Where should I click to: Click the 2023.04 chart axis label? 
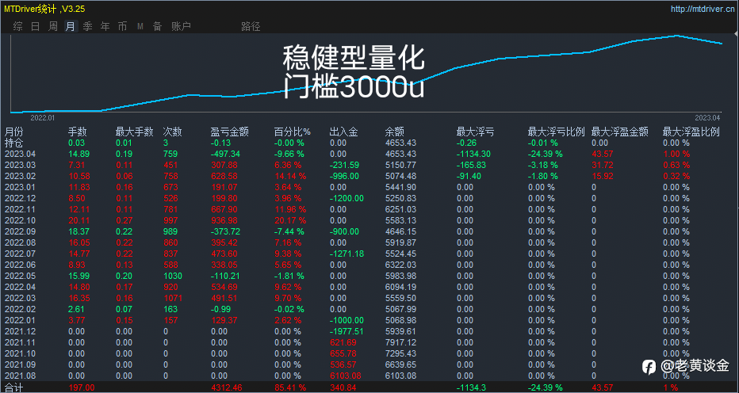tap(707, 117)
